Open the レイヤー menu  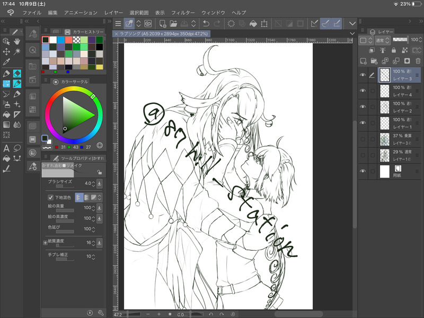click(113, 12)
